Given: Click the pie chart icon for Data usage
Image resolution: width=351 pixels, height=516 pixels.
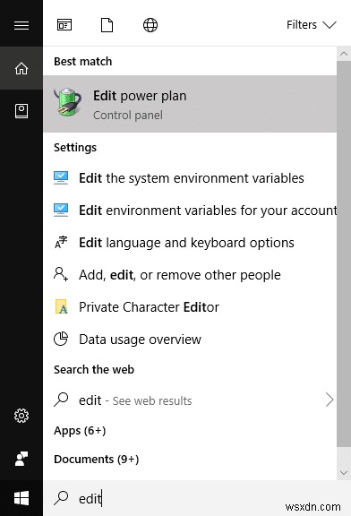Looking at the screenshot, I should pyautogui.click(x=61, y=339).
